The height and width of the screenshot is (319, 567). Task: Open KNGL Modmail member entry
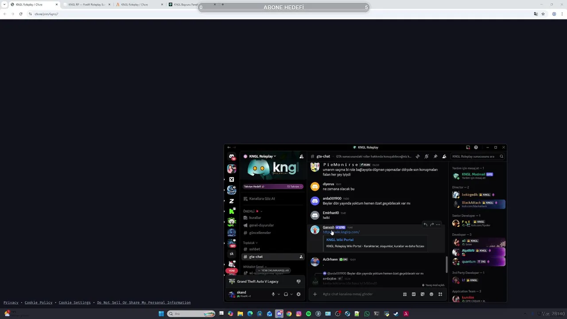[478, 176]
